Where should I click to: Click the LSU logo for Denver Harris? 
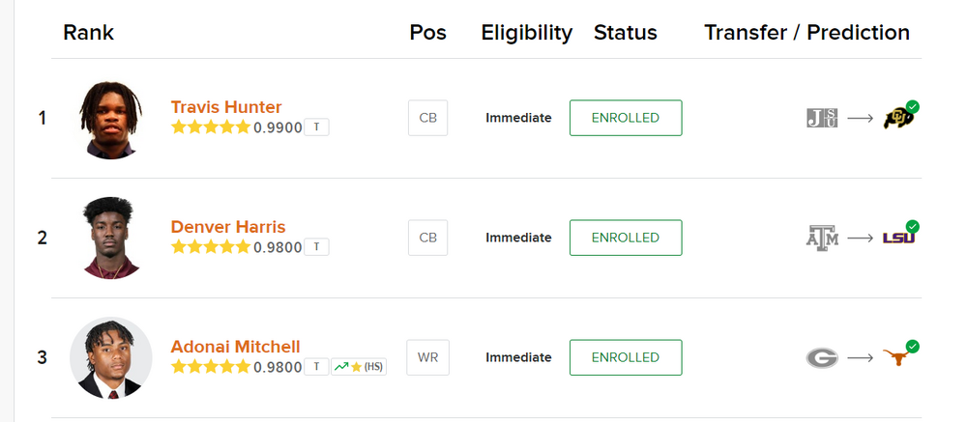[898, 238]
